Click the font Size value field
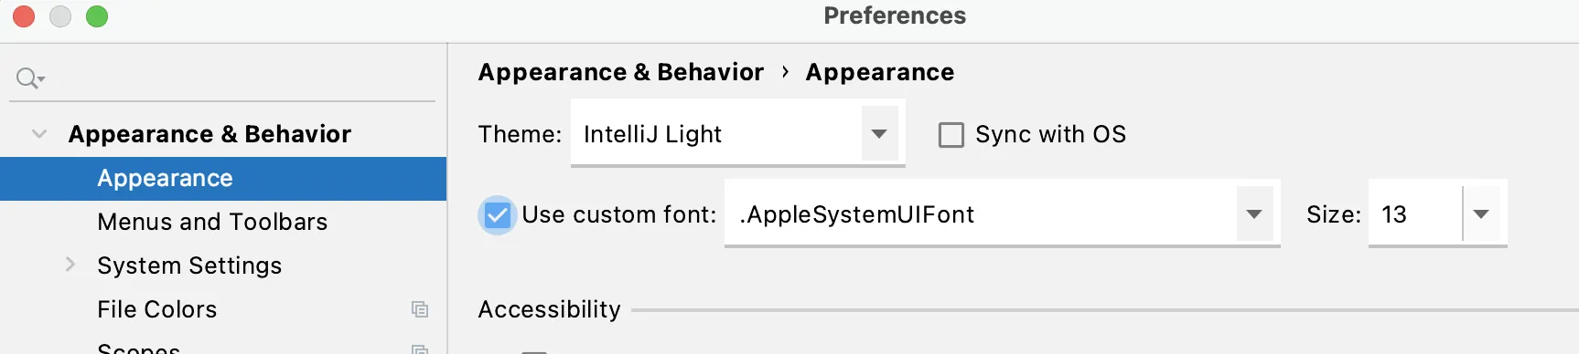Image resolution: width=1579 pixels, height=354 pixels. (x=1415, y=213)
